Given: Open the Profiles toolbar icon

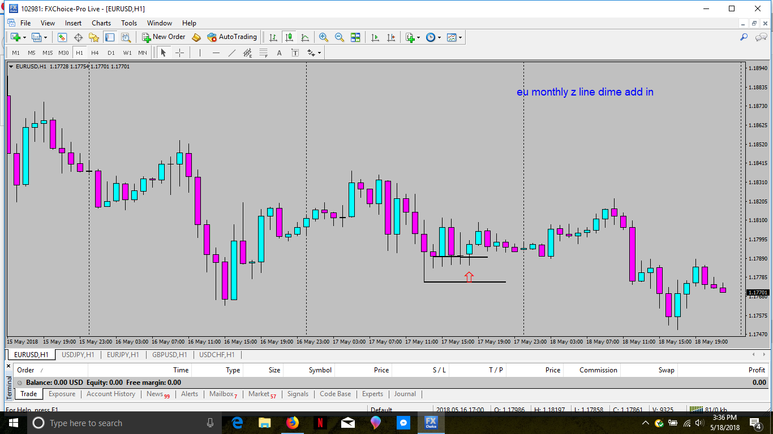Looking at the screenshot, I should [x=36, y=37].
